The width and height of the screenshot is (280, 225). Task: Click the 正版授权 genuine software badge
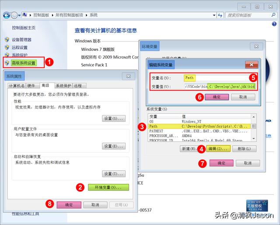(x=257, y=206)
